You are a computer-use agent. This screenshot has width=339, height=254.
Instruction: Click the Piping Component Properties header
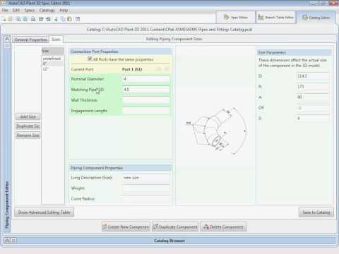(x=120, y=168)
